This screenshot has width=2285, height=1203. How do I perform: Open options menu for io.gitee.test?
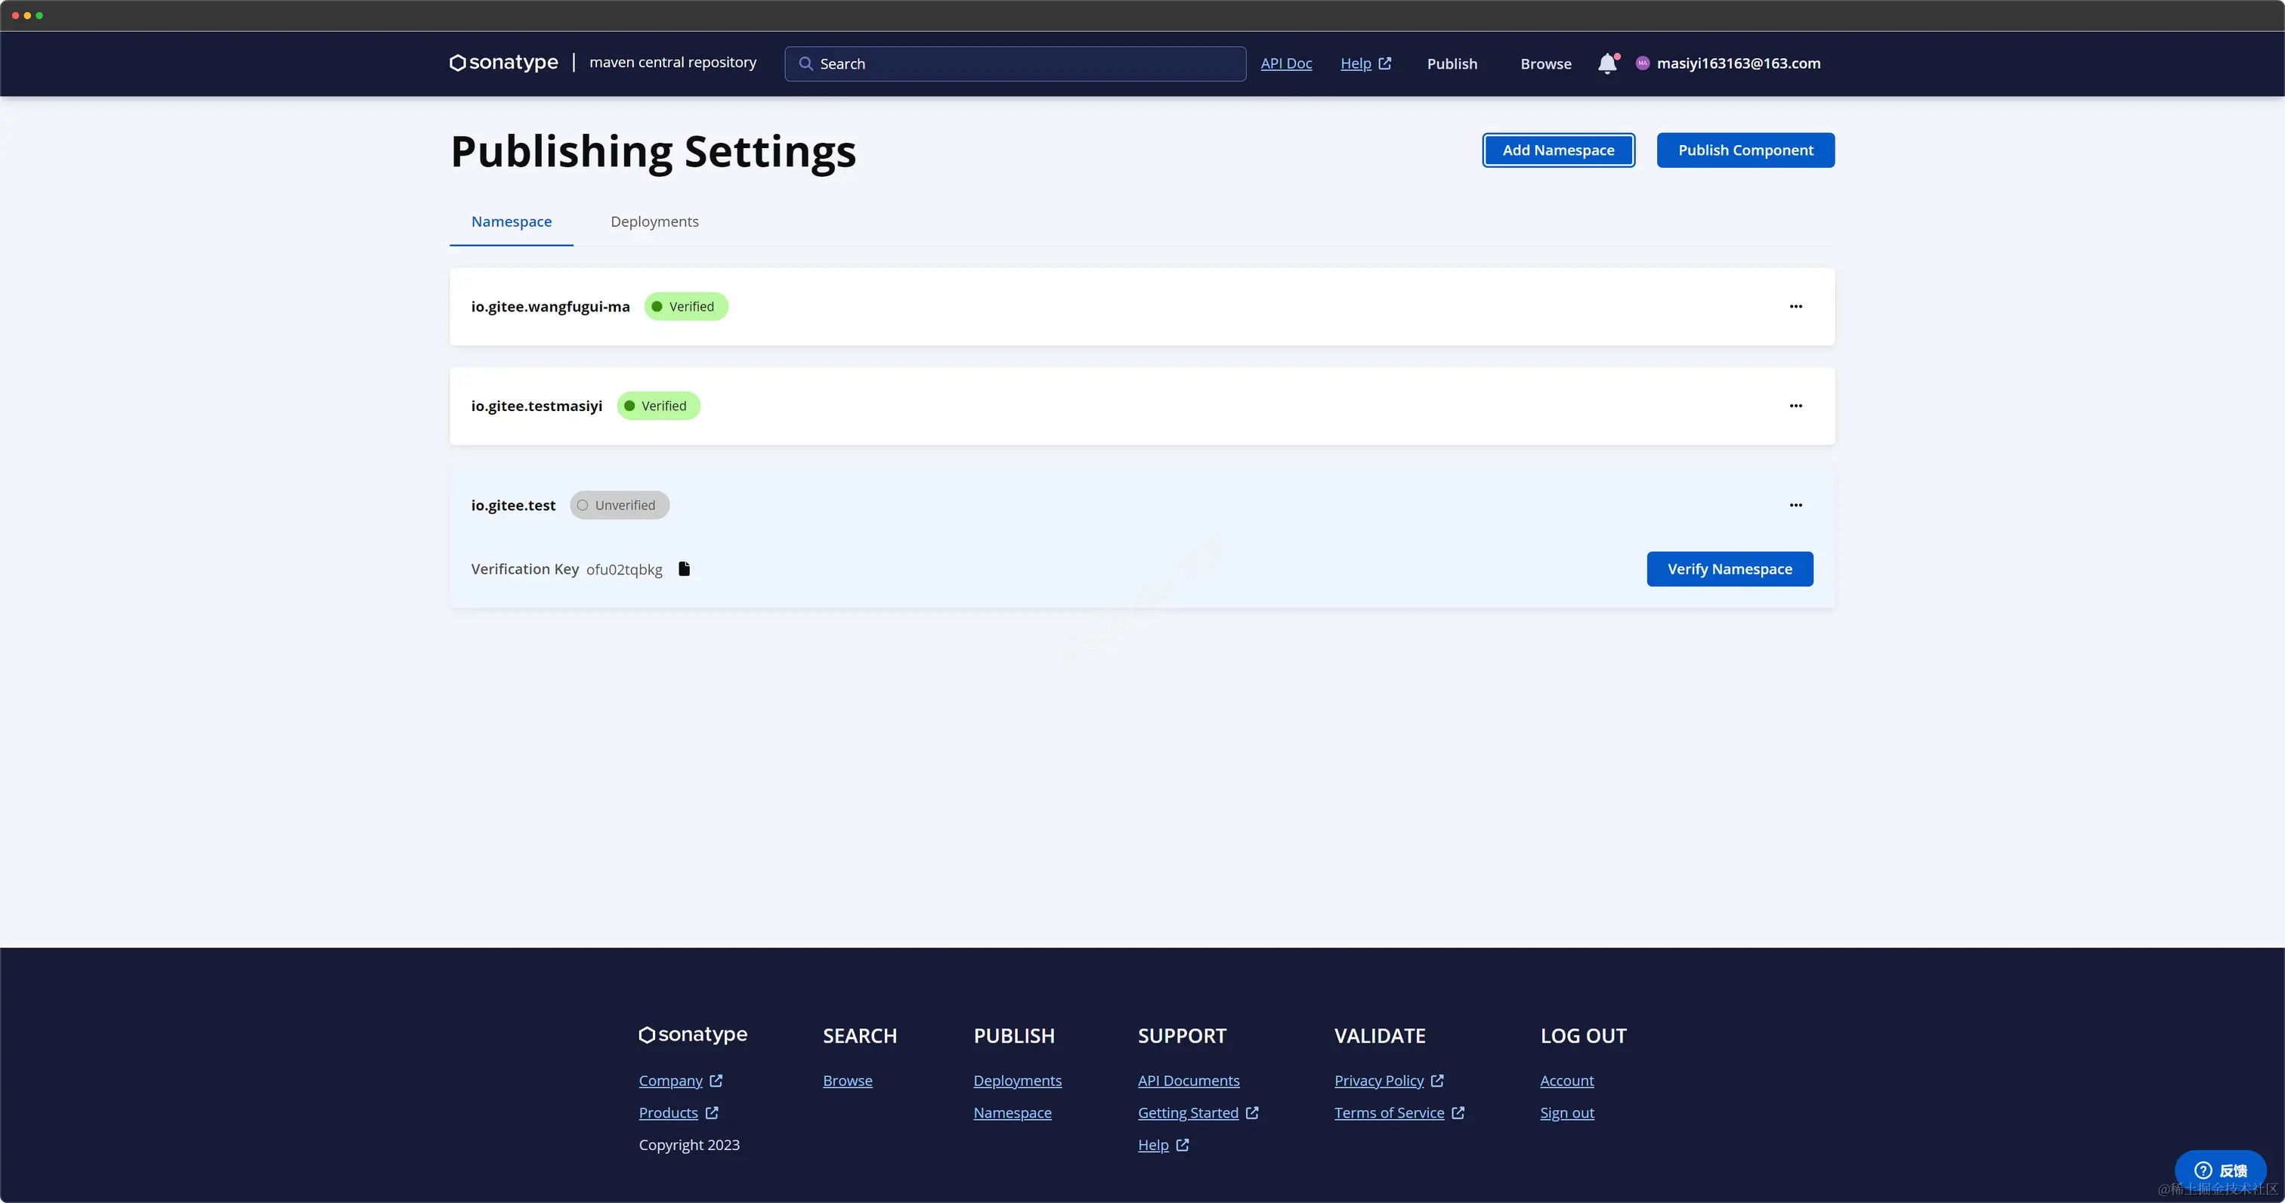coord(1795,506)
